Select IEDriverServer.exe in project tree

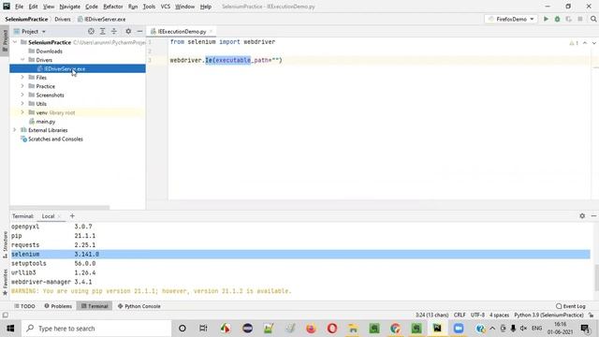pyautogui.click(x=65, y=68)
